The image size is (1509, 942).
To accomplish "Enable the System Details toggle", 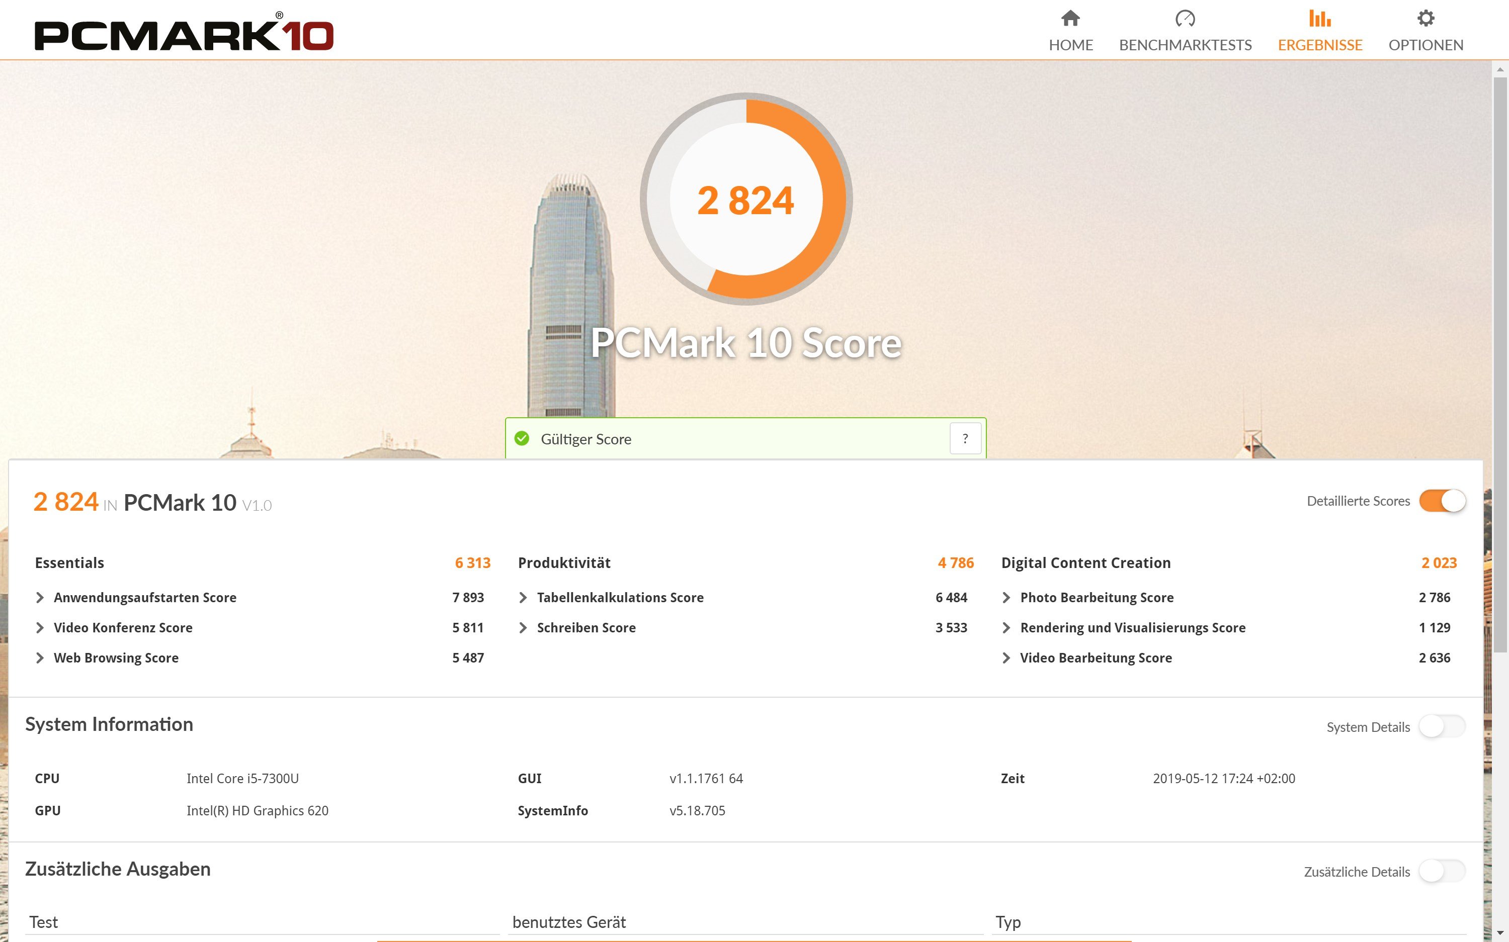I will point(1442,726).
